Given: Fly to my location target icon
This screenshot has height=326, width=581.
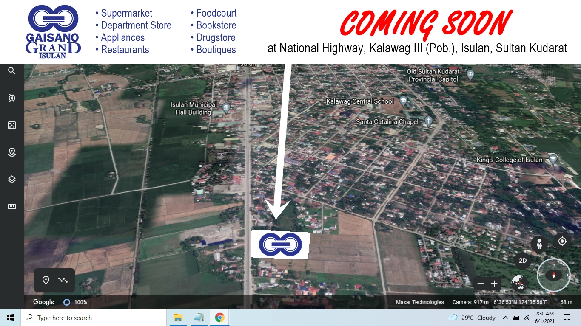Looking at the screenshot, I should tap(562, 241).
